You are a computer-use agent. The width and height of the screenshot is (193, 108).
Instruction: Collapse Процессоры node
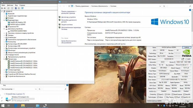click(4, 59)
